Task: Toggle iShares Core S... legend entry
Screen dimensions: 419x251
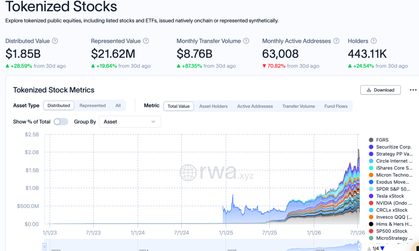Action: pos(391,168)
